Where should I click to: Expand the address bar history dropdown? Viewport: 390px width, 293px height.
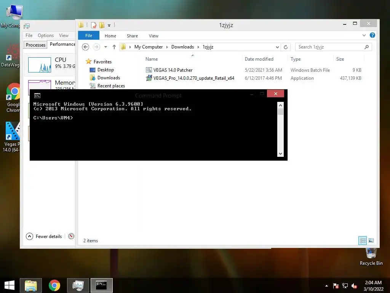[x=277, y=47]
